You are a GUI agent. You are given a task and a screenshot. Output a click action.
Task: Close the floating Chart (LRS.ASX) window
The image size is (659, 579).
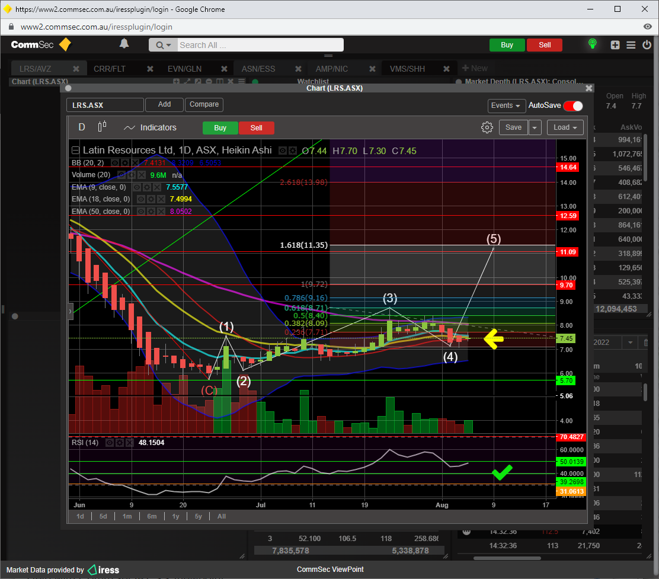pos(589,88)
